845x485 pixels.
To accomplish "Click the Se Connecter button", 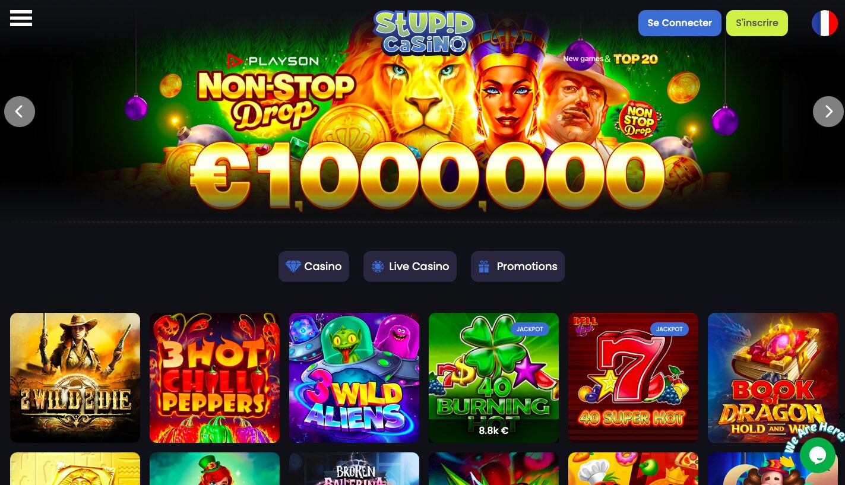I will [x=680, y=23].
